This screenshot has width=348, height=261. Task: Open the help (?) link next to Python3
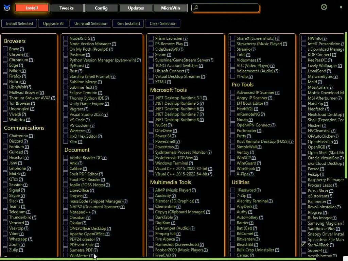[87, 66]
